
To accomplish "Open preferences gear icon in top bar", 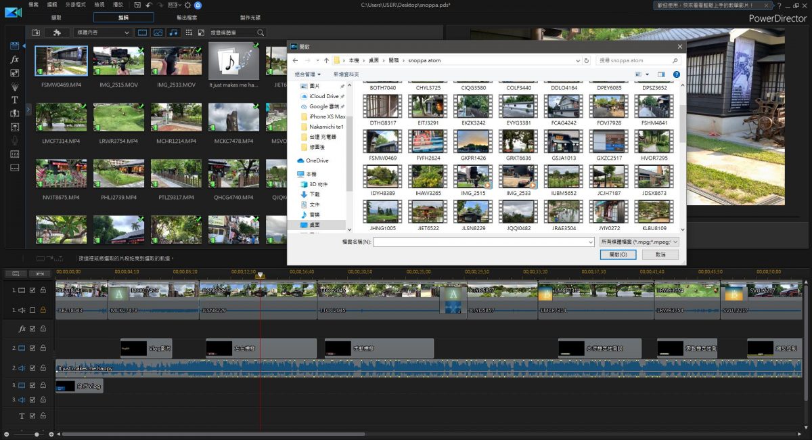I will point(188,5).
